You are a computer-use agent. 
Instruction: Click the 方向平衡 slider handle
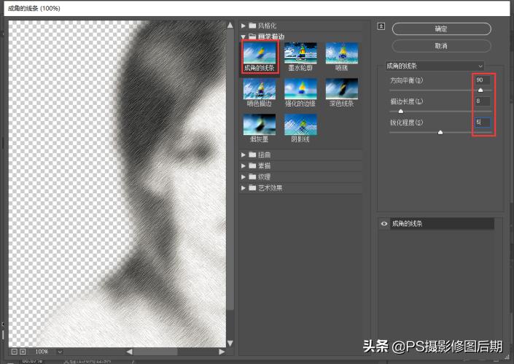point(480,90)
